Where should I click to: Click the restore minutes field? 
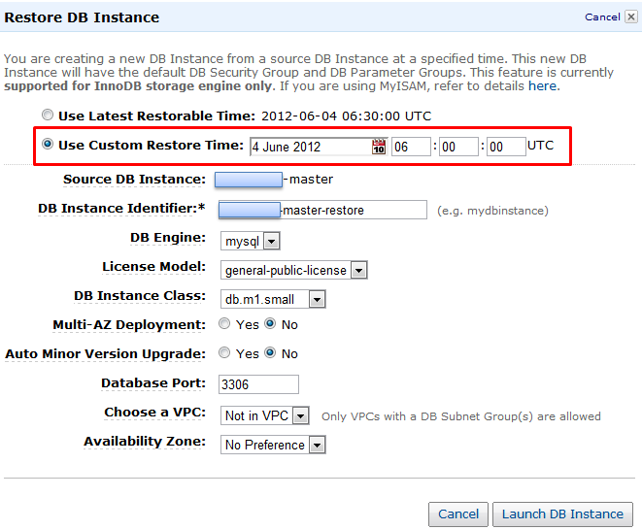[x=458, y=147]
